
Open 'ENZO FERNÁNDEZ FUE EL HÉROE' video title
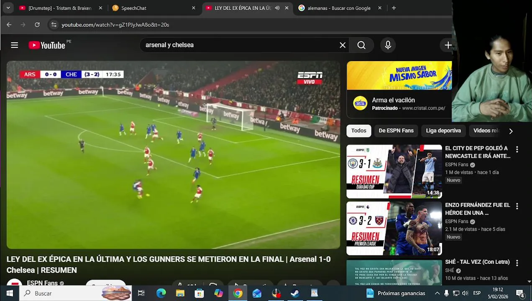point(478,209)
